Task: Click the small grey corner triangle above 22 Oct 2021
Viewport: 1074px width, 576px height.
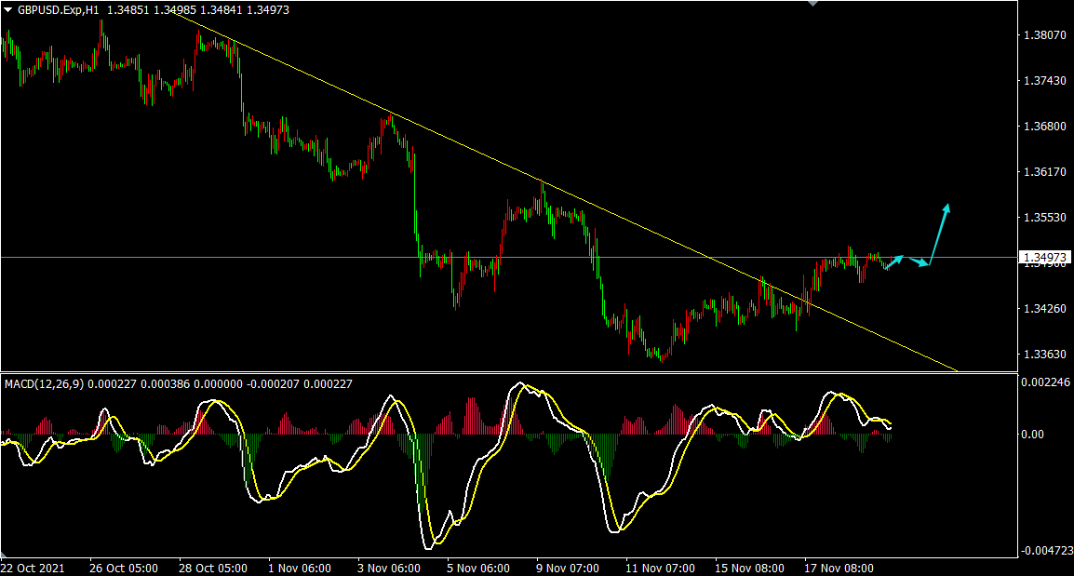Action: (x=4, y=554)
